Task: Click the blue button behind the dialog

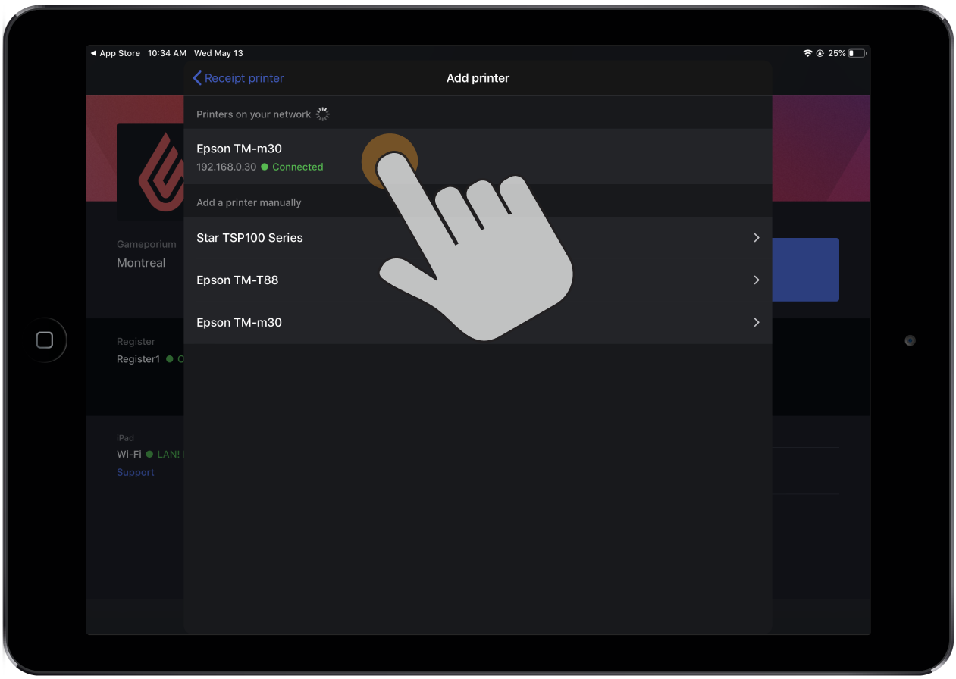Action: pyautogui.click(x=805, y=270)
